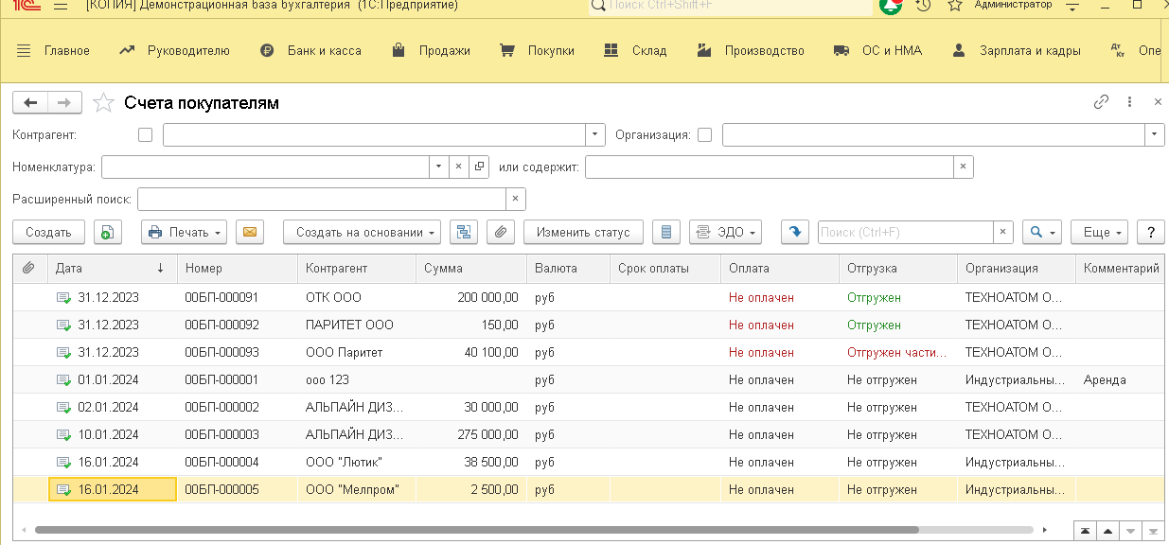1169x545 pixels.
Task: Clear the Номенклатура field
Action: (x=458, y=167)
